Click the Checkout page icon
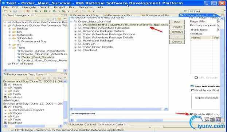Screen dimensions: 227x132 click(x=80, y=50)
